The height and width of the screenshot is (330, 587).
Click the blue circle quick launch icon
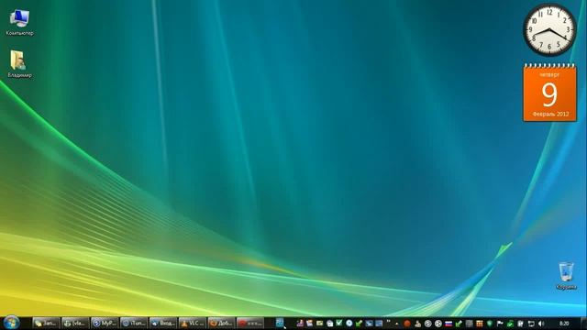point(349,323)
